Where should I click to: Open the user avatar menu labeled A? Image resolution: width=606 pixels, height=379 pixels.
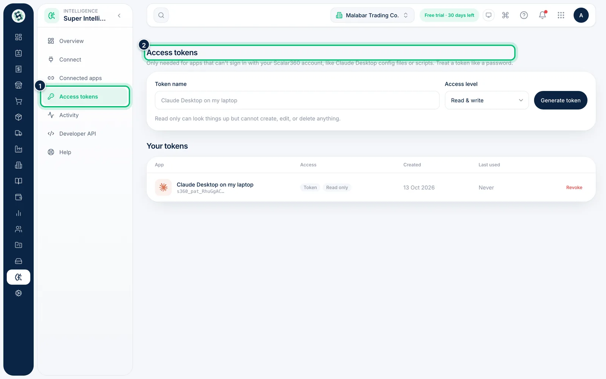click(x=581, y=15)
